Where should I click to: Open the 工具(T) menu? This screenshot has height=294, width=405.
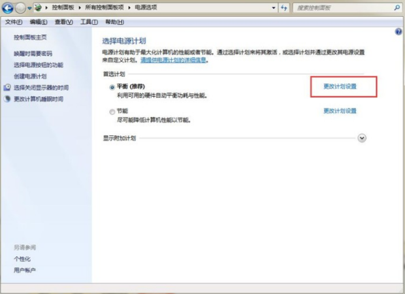pyautogui.click(x=89, y=22)
